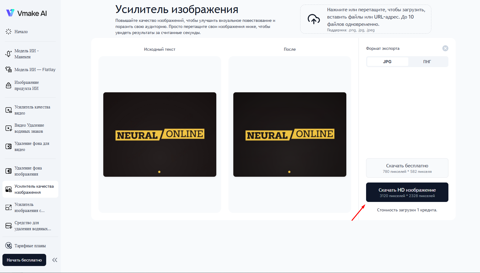Click the 'Формат экспорта' label
480x273 pixels.
click(383, 48)
